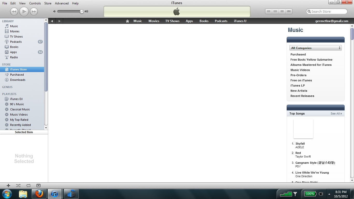
Task: Open the Music tab in store navigation bar
Action: pos(138,21)
